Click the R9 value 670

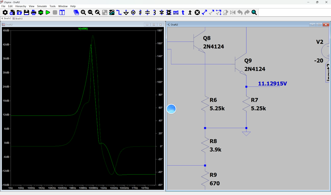point(215,183)
